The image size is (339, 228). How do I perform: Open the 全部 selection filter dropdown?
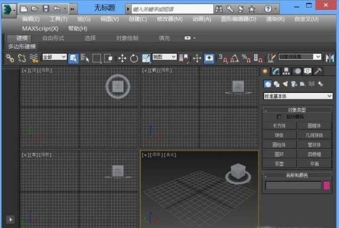click(x=54, y=57)
